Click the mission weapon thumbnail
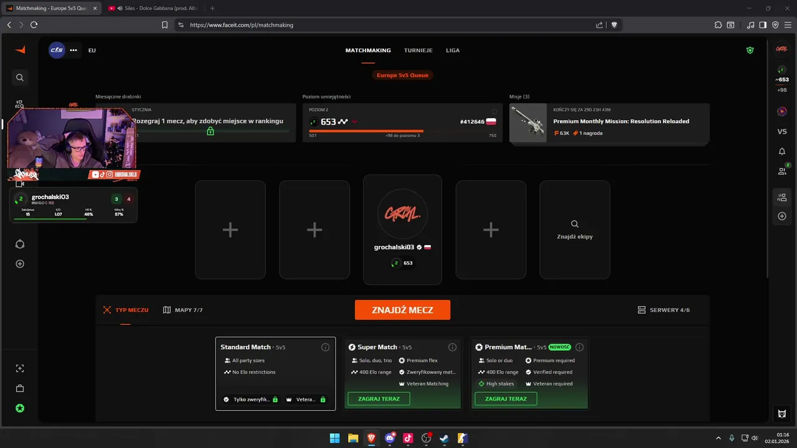Image resolution: width=797 pixels, height=448 pixels. (528, 123)
